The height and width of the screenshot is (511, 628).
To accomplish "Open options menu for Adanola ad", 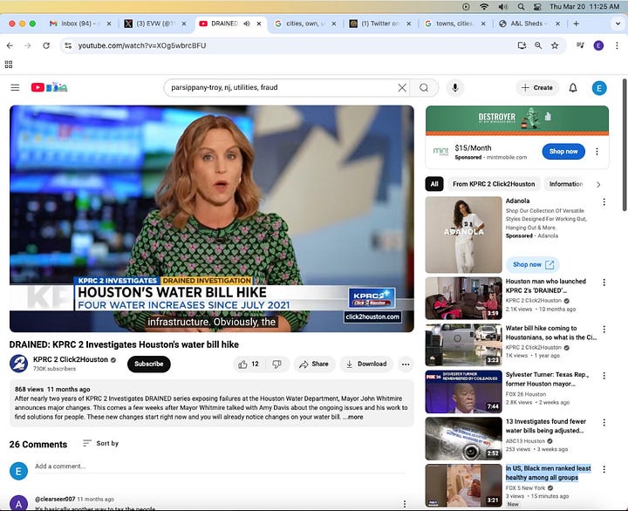I will tap(604, 201).
